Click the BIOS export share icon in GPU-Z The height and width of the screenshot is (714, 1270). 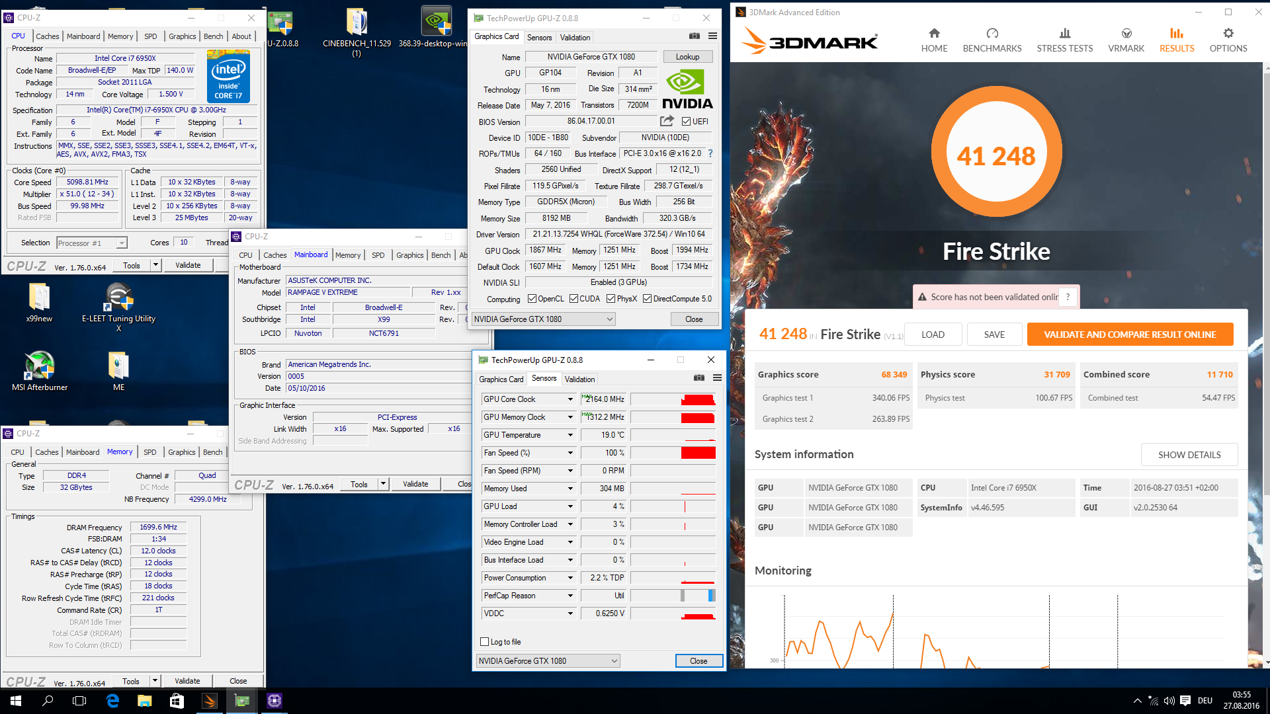(x=667, y=121)
